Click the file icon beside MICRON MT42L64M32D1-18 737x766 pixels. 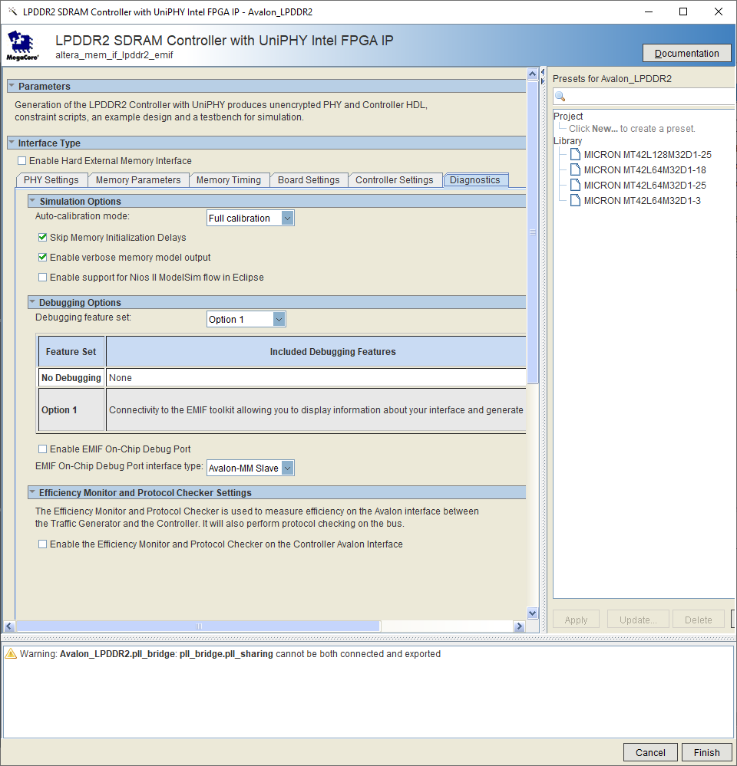576,170
